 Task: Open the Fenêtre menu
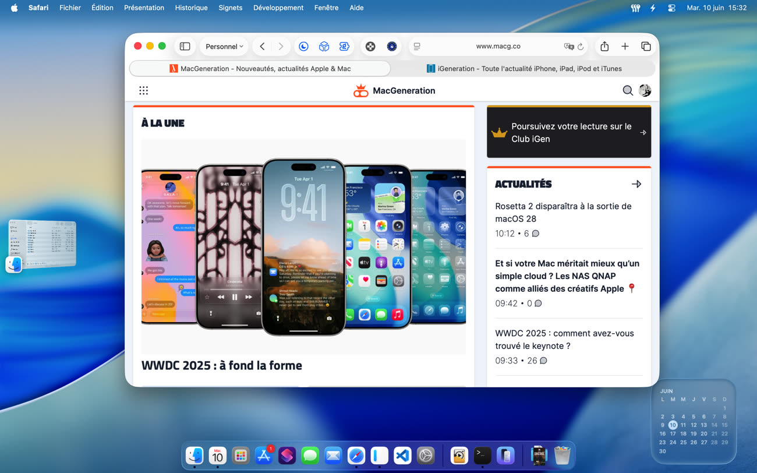326,8
